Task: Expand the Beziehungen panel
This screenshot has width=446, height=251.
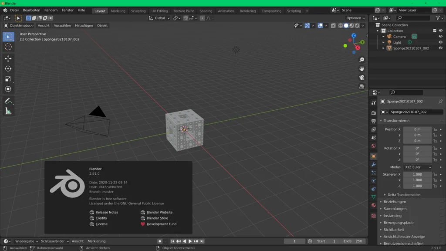Action: pos(394,201)
